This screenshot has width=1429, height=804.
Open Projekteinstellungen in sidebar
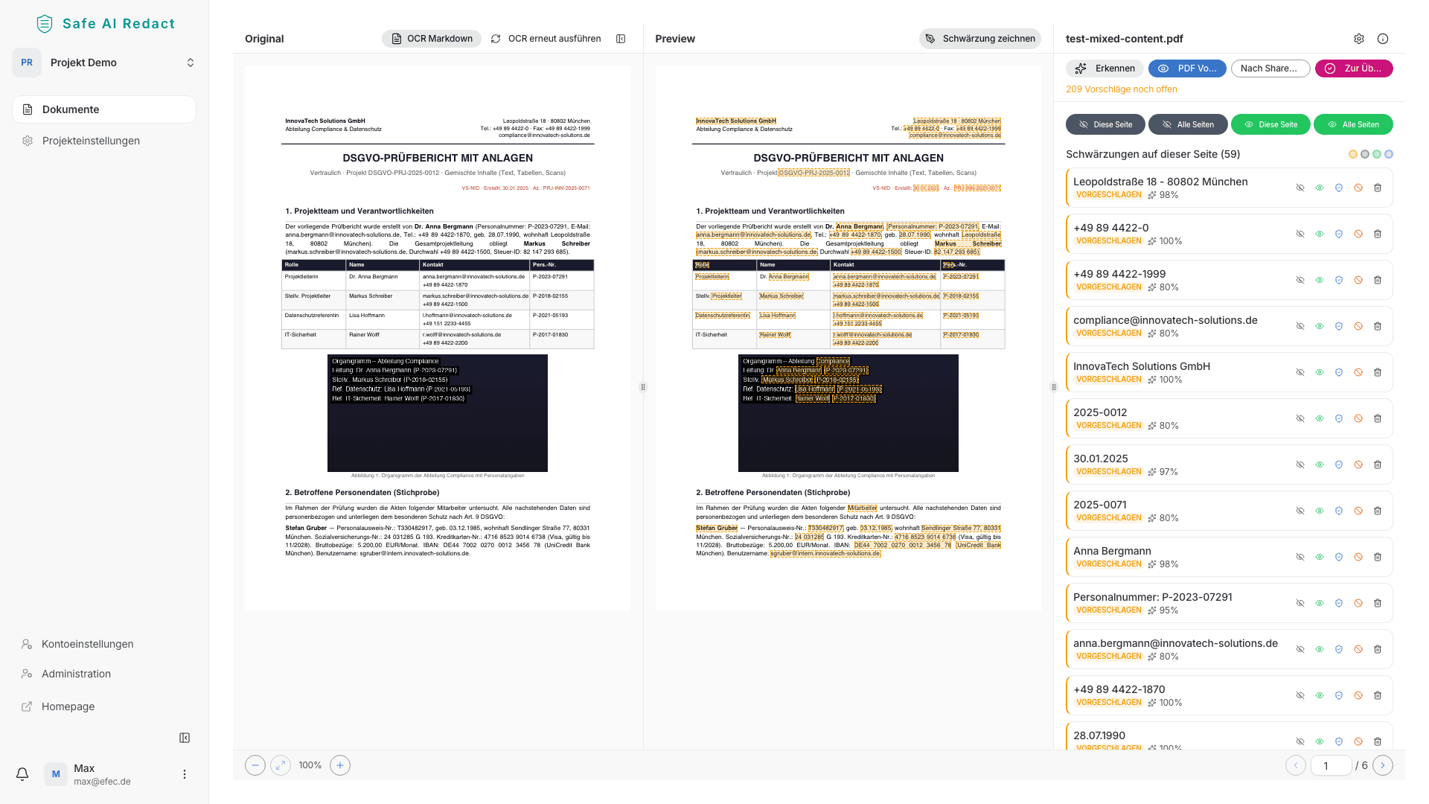click(91, 141)
